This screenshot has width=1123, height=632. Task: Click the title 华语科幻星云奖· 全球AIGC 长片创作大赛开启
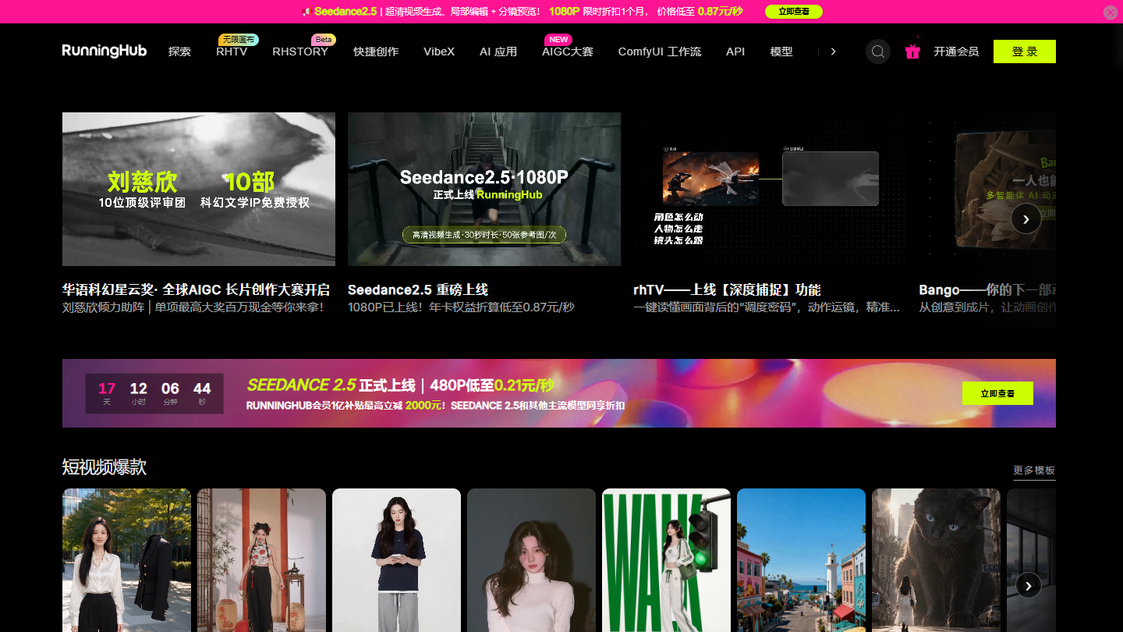coord(196,289)
